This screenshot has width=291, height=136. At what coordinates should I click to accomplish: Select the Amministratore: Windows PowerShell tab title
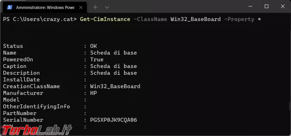pyautogui.click(x=45, y=7)
